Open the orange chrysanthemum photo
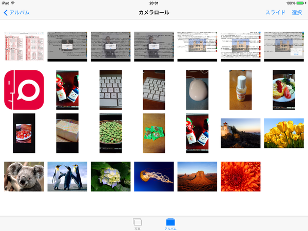The image size is (308, 231). (240, 177)
